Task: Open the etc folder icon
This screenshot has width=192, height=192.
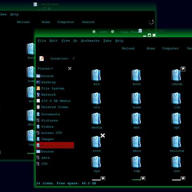Action: tap(96, 98)
